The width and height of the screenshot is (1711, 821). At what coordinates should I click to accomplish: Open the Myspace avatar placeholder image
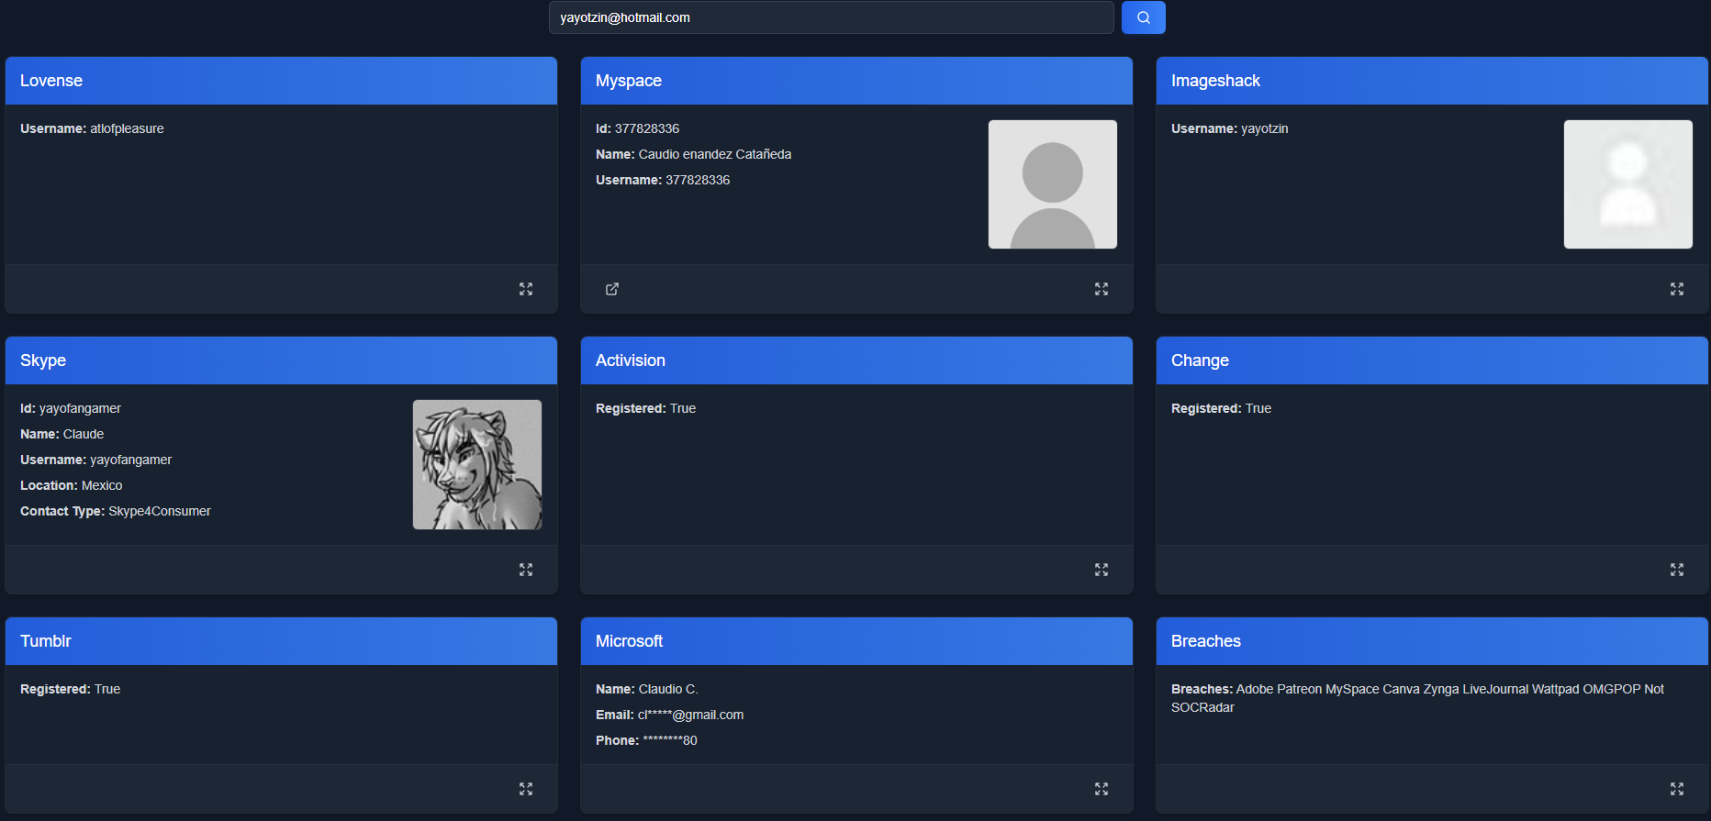coord(1053,184)
